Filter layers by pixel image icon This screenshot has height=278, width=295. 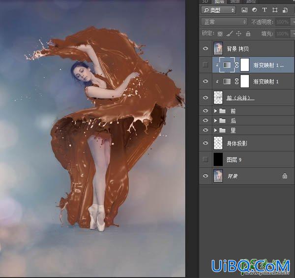244,10
